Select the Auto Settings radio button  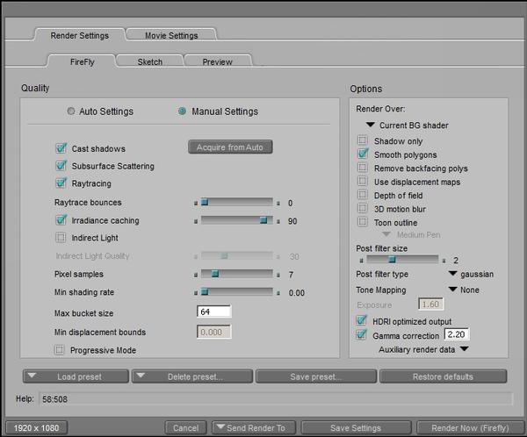tap(70, 111)
